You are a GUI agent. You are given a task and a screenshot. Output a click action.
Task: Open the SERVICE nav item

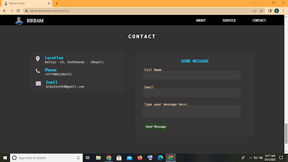229,20
